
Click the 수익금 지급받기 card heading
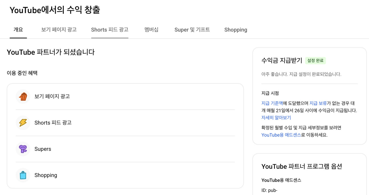coord(282,61)
